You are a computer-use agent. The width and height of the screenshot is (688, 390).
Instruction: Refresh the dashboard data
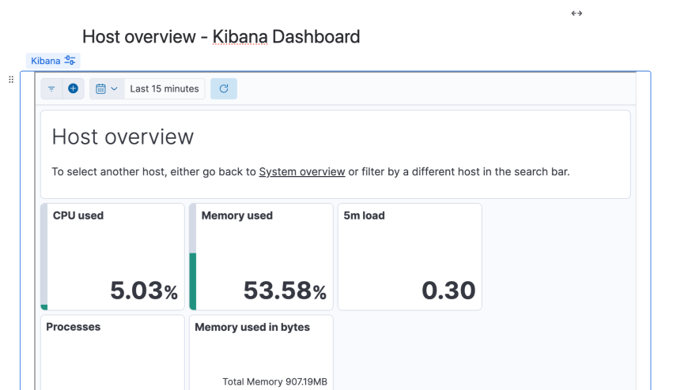(224, 89)
